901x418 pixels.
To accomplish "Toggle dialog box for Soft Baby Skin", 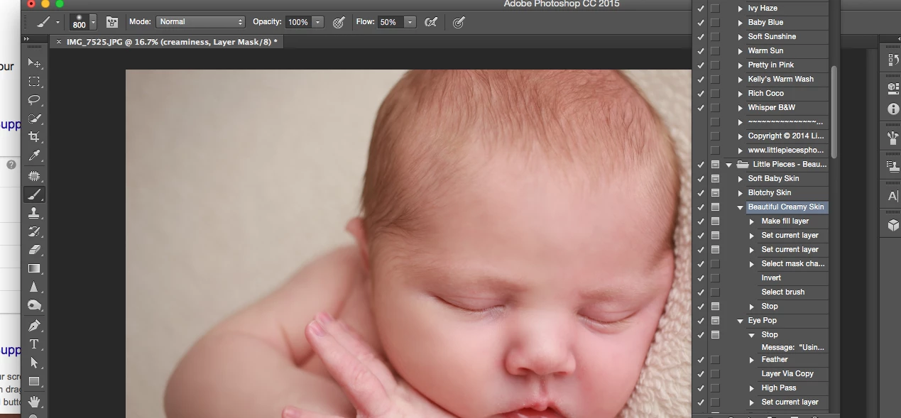I will click(x=716, y=179).
